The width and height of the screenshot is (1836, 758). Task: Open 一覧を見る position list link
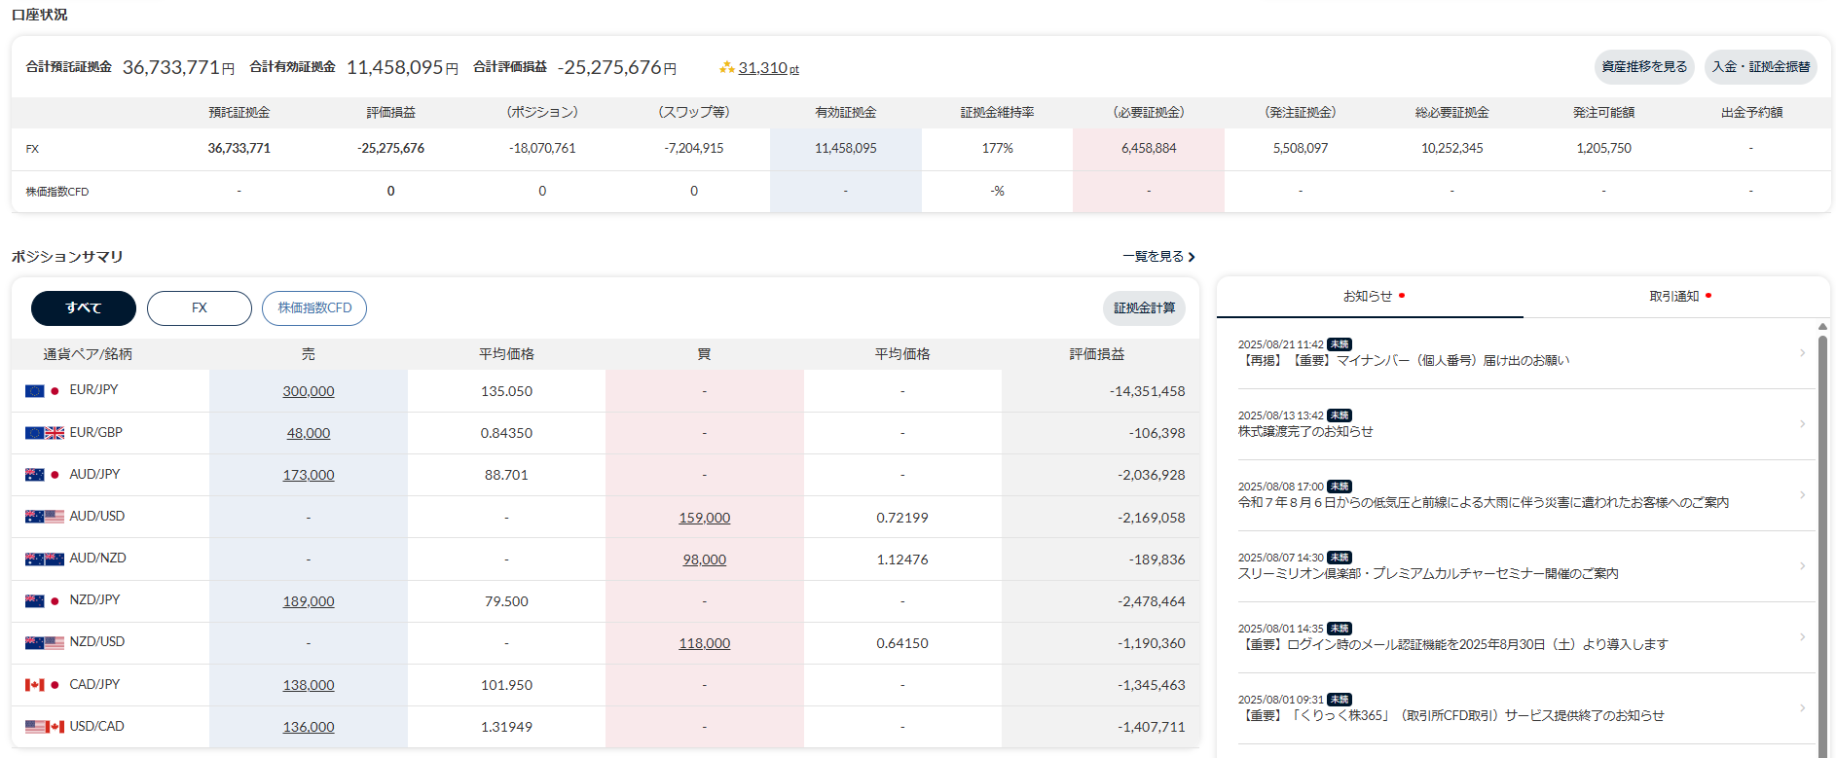pos(1158,257)
